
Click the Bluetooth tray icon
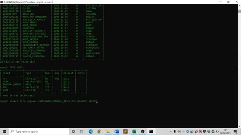pyautogui.click(x=188, y=132)
